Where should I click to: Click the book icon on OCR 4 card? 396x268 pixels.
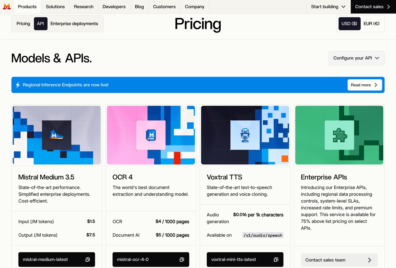[x=151, y=135]
